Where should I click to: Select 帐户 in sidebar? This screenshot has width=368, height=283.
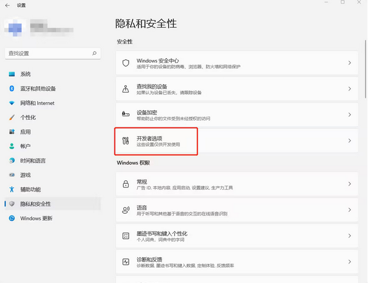[x=53, y=146]
